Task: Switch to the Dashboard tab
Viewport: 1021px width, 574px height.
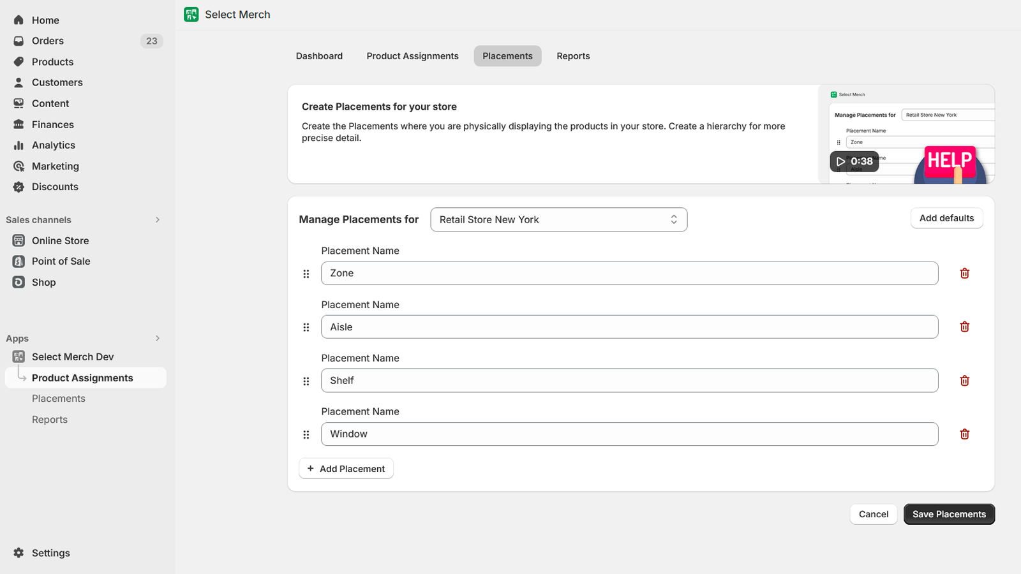Action: point(319,55)
